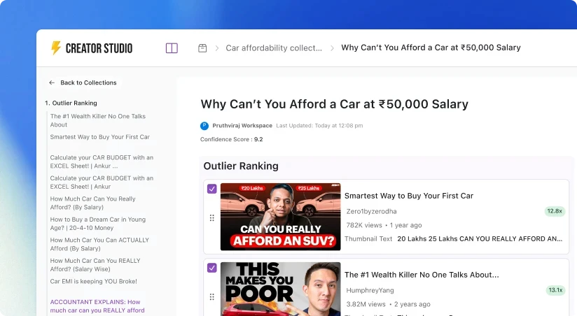Click the first breadcrumb chevron separator
577x316 pixels.
click(x=217, y=48)
